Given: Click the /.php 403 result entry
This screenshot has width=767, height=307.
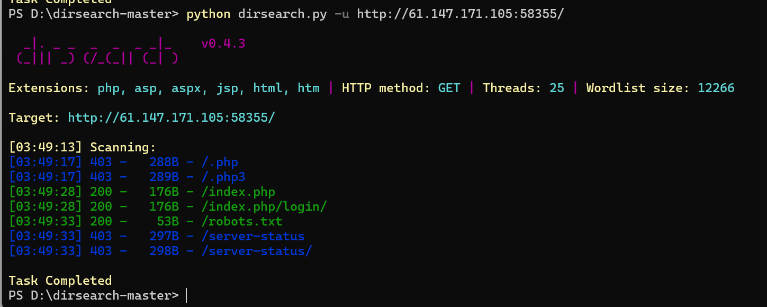Looking at the screenshot, I should tap(123, 162).
